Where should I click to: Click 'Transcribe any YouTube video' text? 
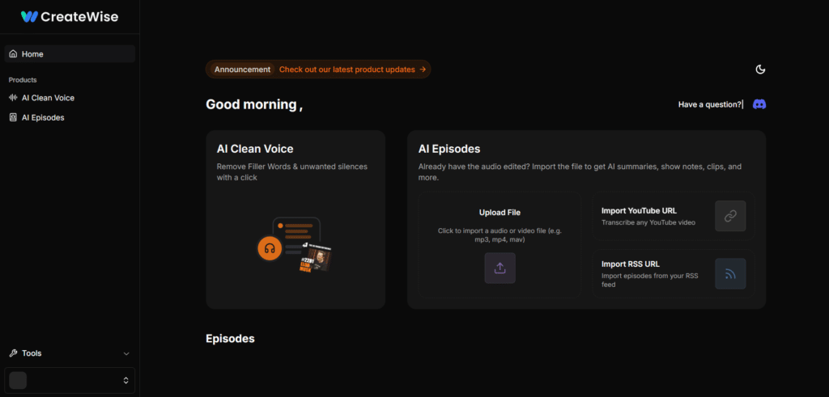pyautogui.click(x=648, y=223)
